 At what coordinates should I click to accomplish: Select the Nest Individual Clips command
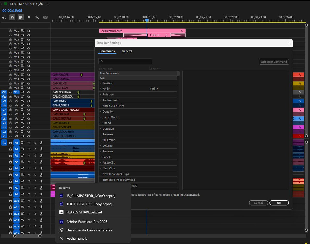[x=138, y=174]
